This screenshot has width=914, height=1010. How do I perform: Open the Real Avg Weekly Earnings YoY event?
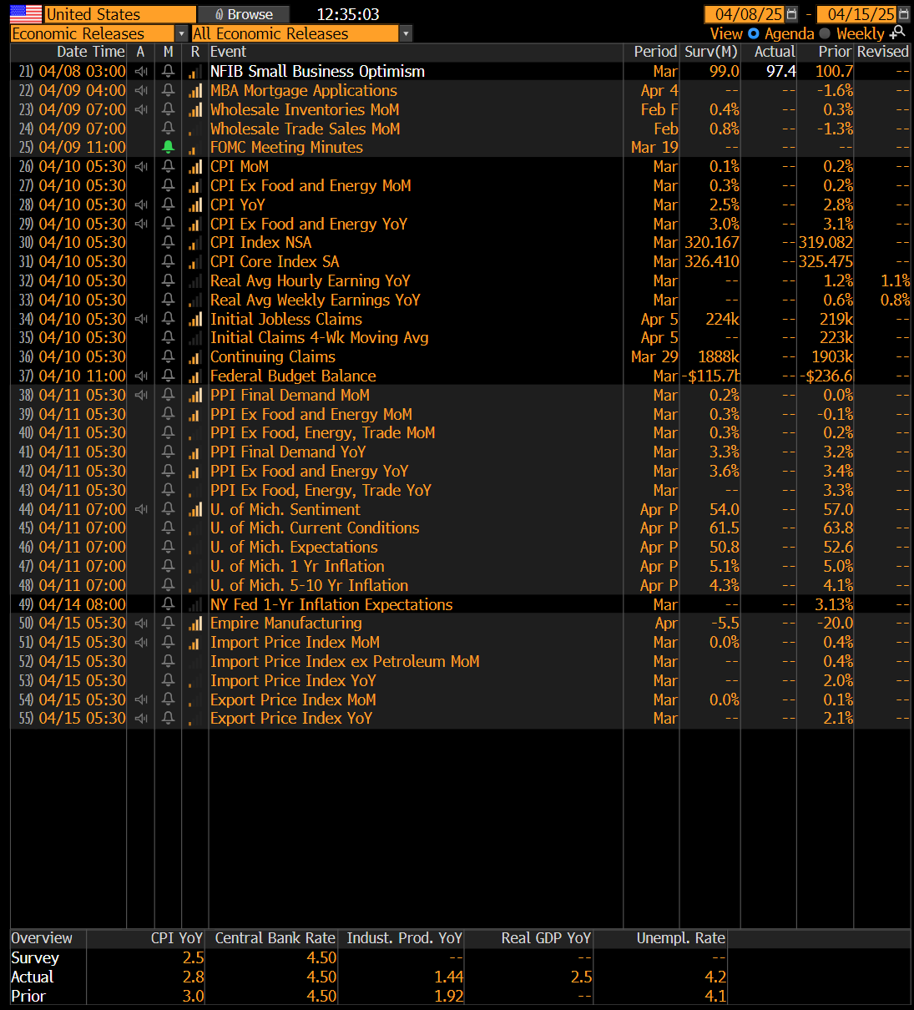tap(315, 300)
